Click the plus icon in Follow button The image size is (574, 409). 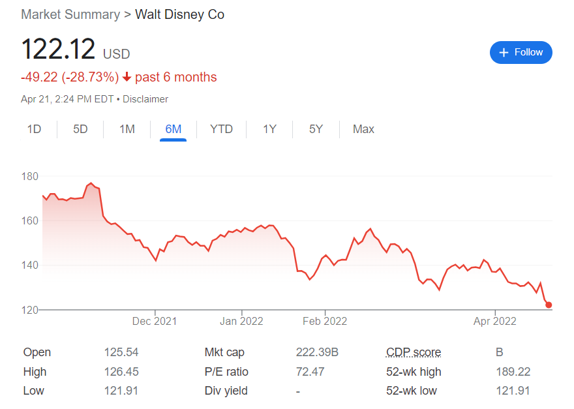click(x=504, y=52)
